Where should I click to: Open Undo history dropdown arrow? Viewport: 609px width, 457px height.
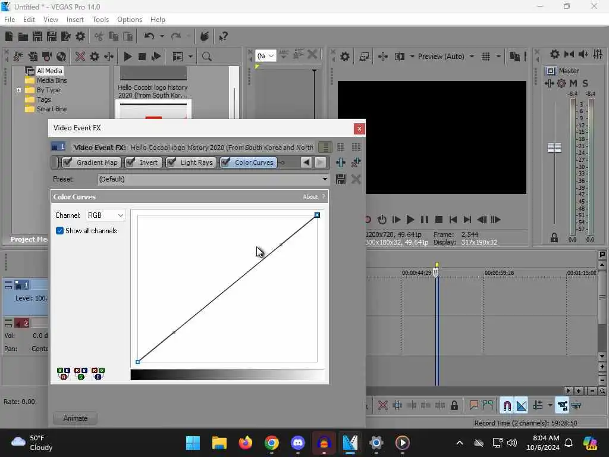point(162,36)
